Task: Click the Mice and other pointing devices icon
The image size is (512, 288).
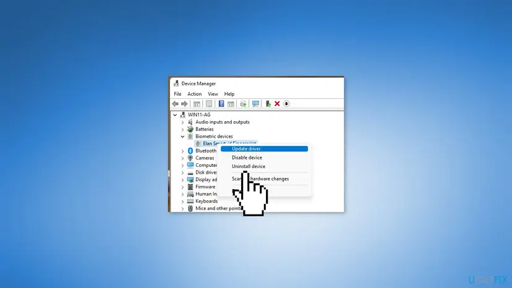Action: (190, 208)
